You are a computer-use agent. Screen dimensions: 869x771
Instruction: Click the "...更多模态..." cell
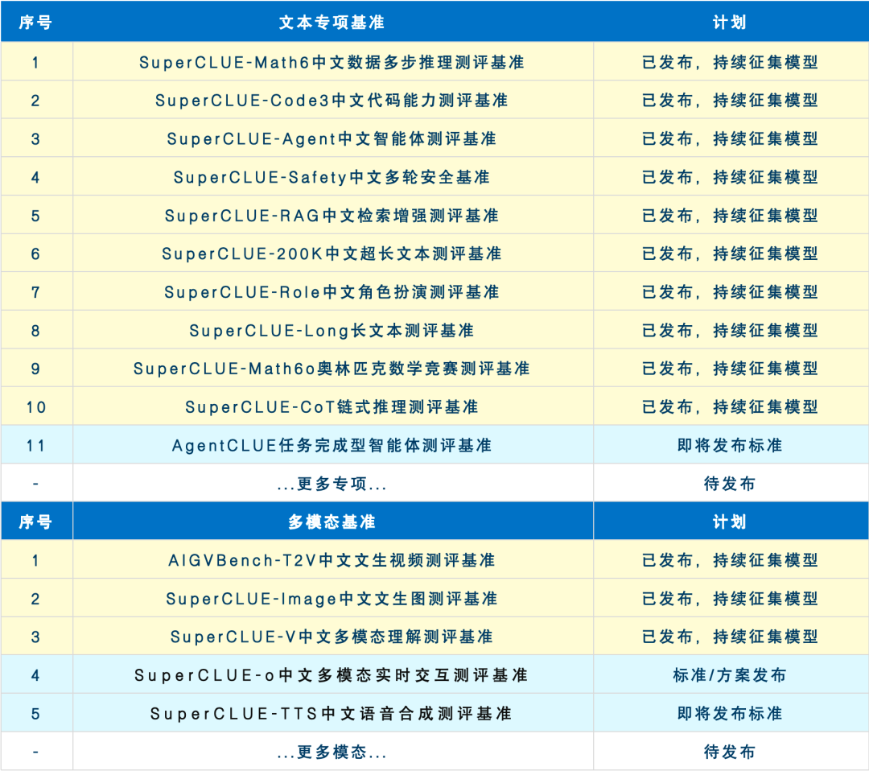click(332, 752)
